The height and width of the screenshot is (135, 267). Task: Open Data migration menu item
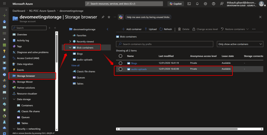click(x=25, y=64)
